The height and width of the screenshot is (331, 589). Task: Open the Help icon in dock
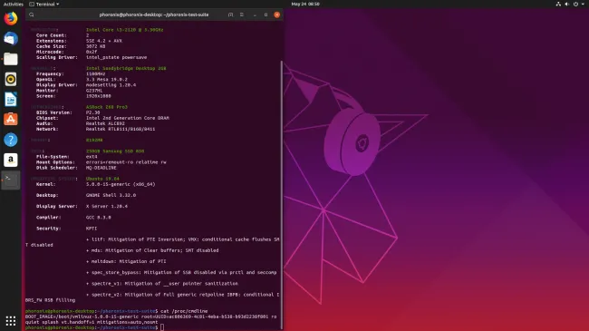coord(11,140)
